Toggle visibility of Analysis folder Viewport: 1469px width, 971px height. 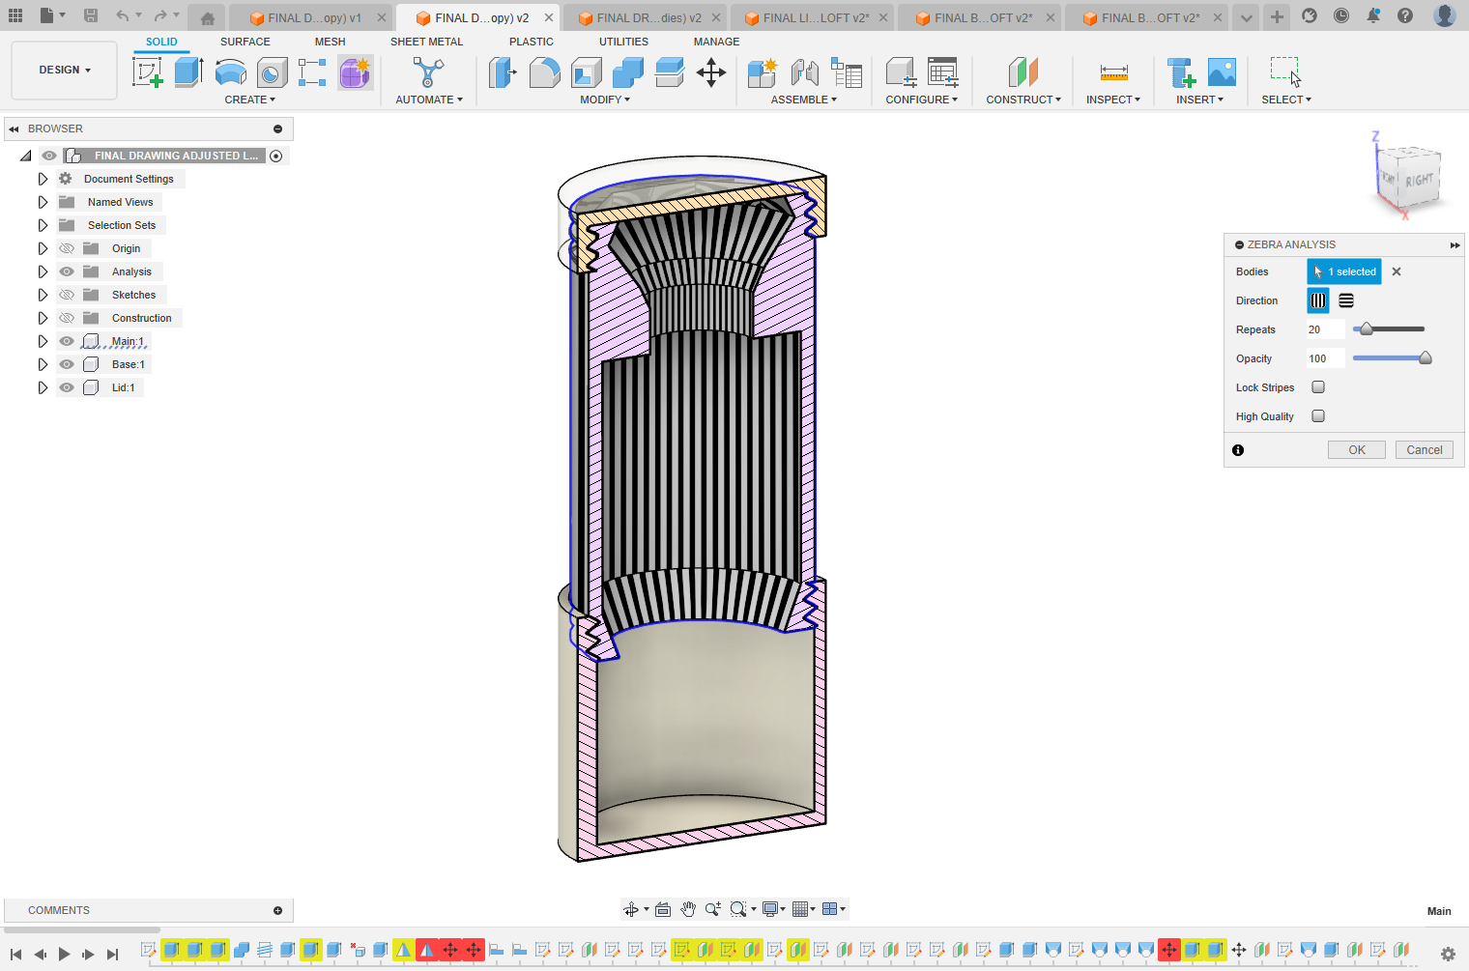67,271
